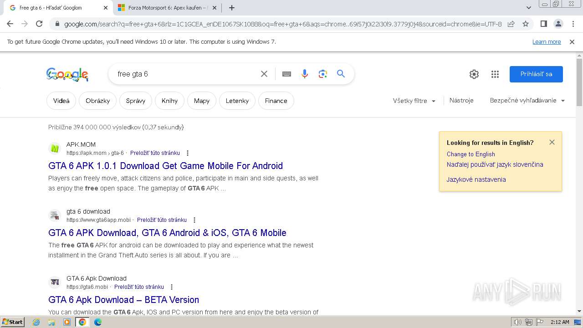
Task: Open the Google logo homepage link
Action: 67,74
